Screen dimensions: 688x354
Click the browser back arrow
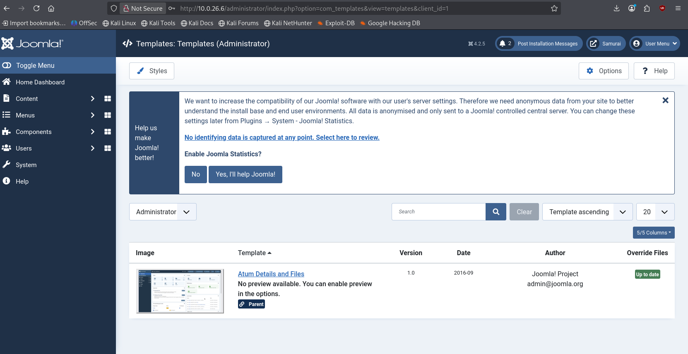pyautogui.click(x=7, y=8)
